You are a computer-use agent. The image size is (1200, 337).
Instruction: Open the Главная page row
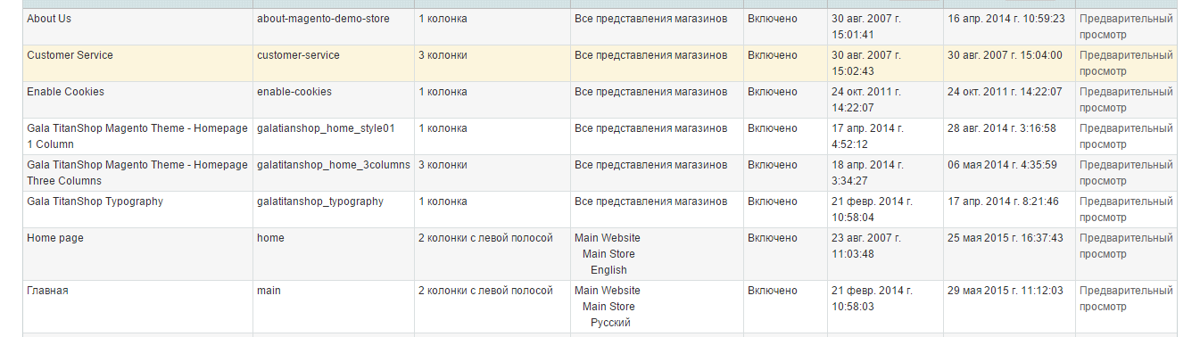tap(600, 307)
